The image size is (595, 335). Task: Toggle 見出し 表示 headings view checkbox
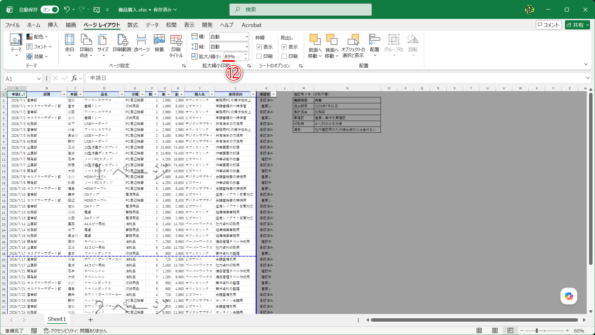pyautogui.click(x=284, y=47)
